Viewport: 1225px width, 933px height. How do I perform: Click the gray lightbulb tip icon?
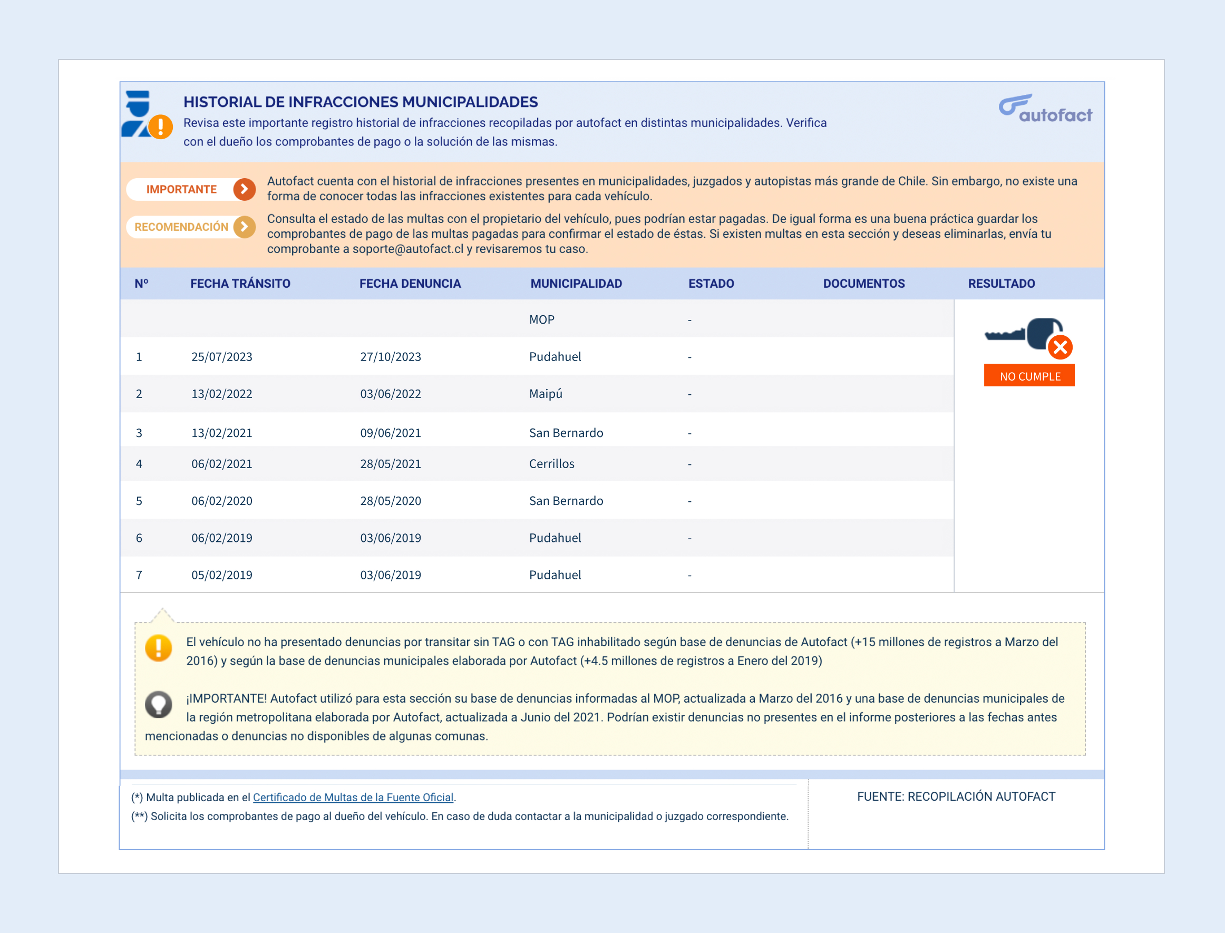pyautogui.click(x=159, y=704)
